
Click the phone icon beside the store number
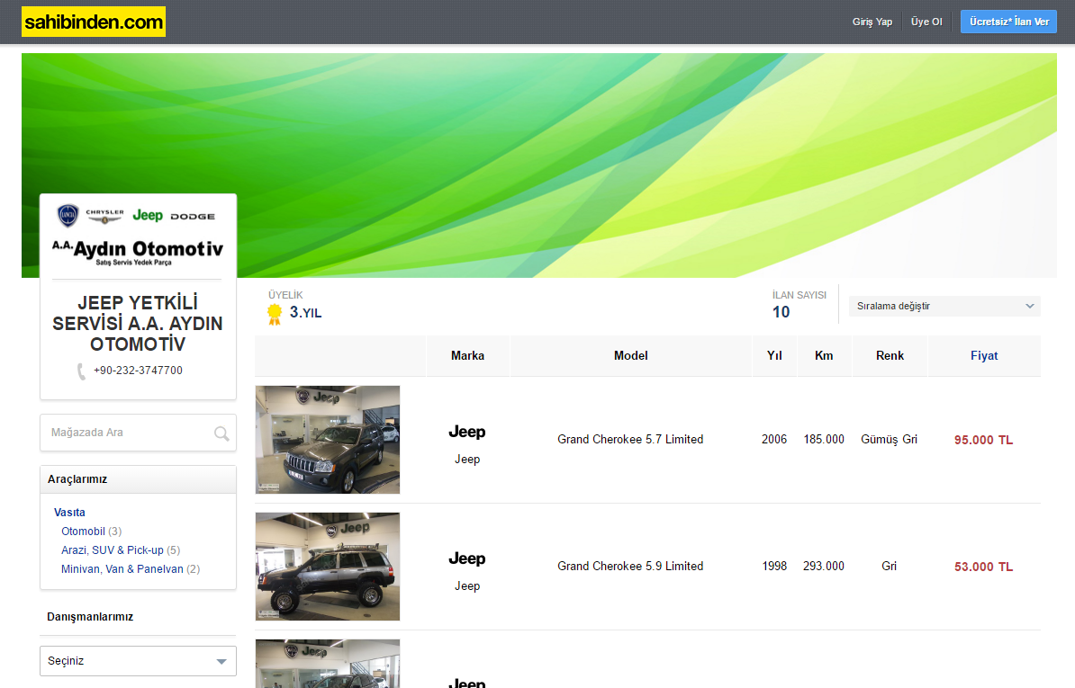coord(81,371)
